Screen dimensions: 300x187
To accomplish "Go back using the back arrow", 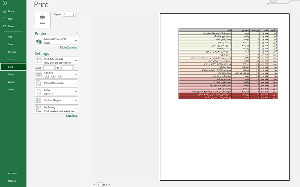I will (x=5, y=3).
